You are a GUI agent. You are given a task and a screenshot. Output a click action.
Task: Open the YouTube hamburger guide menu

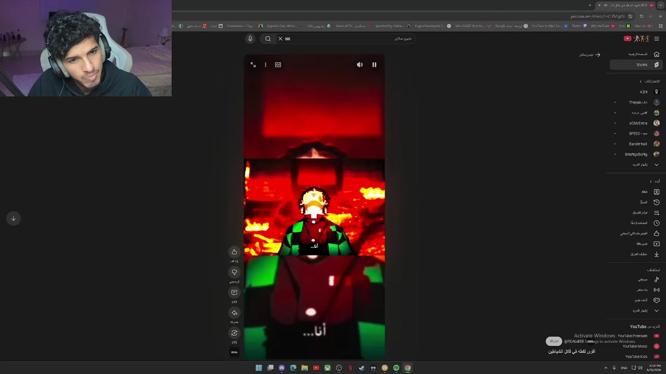coord(657,38)
